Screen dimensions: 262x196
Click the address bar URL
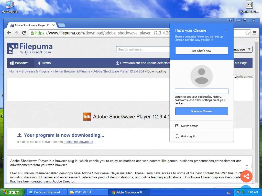click(x=102, y=33)
